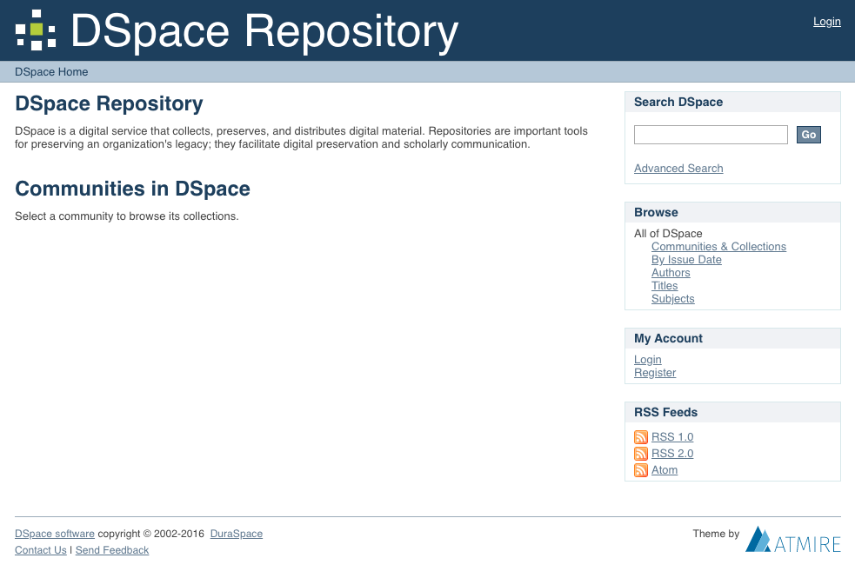Click the DSpace logo icon in header
The image size is (855, 578).
point(36,30)
